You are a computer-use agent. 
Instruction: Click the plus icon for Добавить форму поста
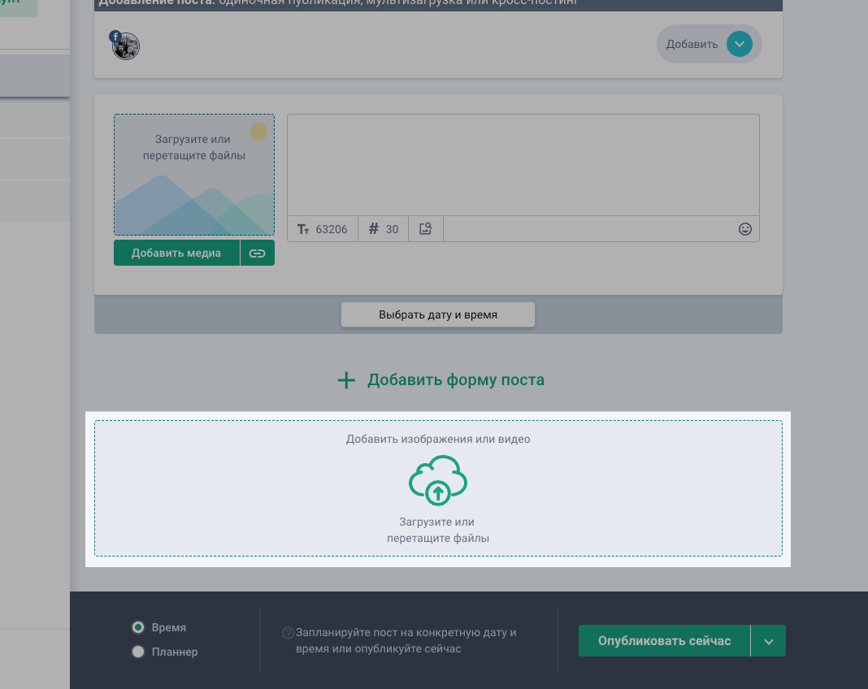[347, 380]
